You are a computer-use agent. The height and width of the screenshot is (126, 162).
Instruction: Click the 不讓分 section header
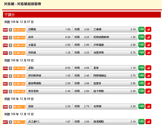[82, 15]
